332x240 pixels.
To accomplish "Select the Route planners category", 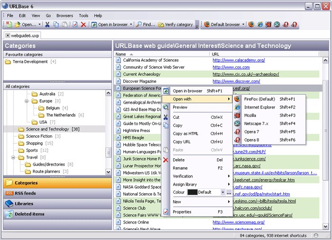I will click(46, 171).
